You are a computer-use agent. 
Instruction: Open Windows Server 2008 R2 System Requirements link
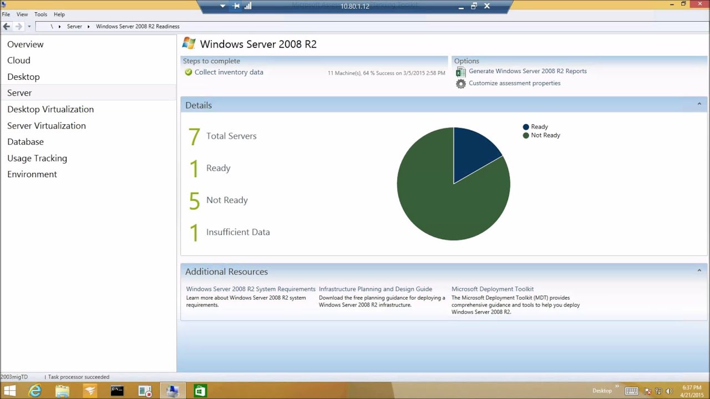pos(251,289)
